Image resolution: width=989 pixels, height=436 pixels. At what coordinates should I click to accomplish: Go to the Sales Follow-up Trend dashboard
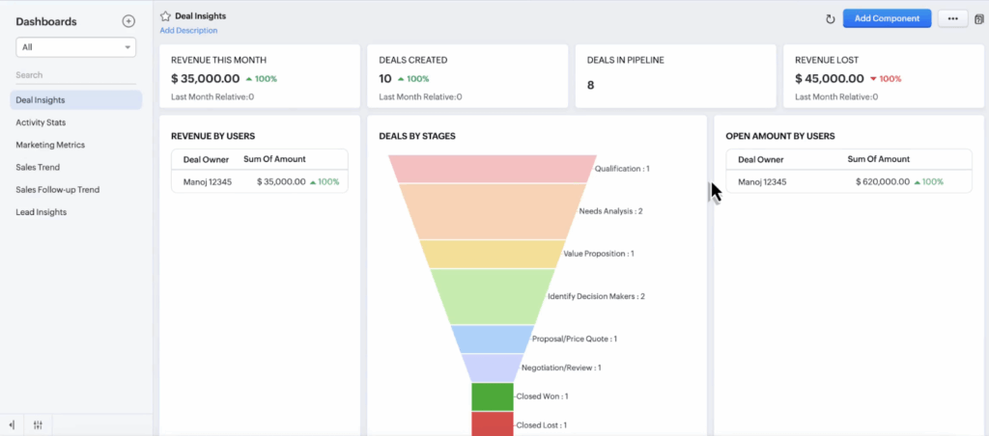tap(57, 190)
